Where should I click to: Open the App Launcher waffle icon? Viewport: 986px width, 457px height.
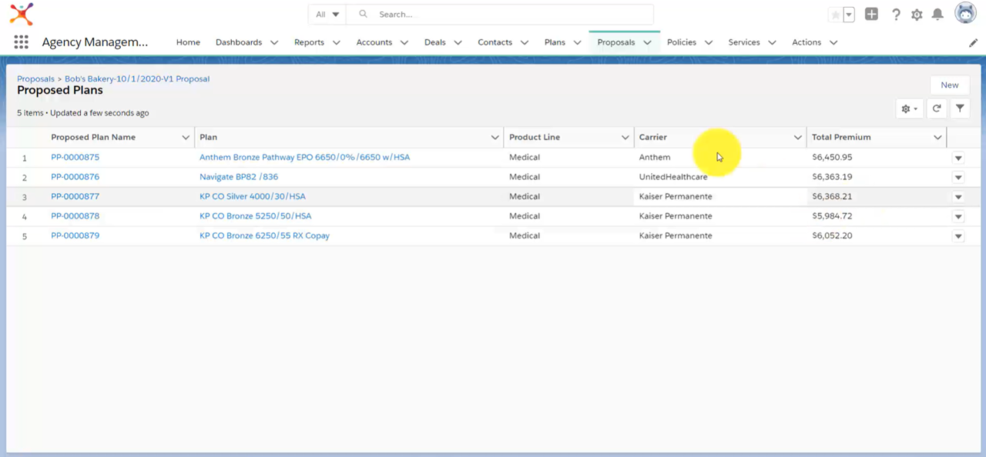(x=21, y=42)
